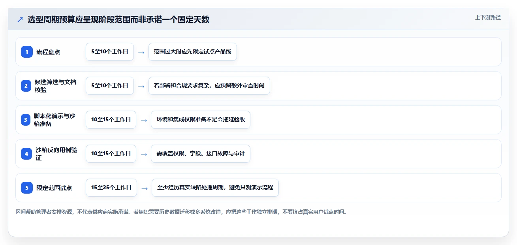The image size is (517, 245).
Task: Click the arrow icon beside the panel title
Action: (x=20, y=20)
